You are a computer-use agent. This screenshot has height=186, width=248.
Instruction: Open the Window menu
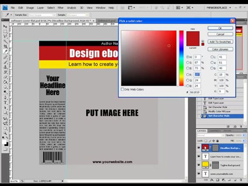point(100,8)
